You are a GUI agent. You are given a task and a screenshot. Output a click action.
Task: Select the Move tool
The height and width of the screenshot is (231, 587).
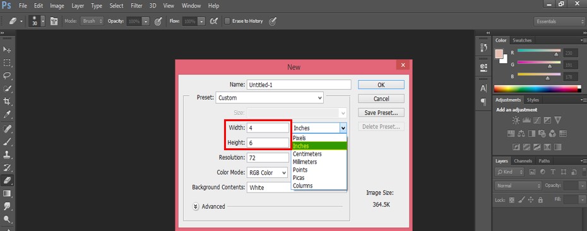7,50
